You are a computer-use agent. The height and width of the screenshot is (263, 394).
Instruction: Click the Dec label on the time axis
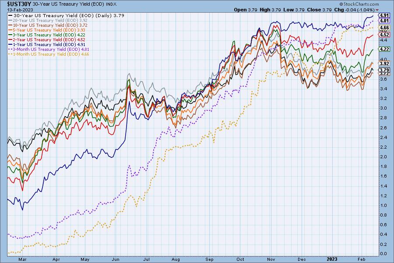pyautogui.click(x=302, y=259)
